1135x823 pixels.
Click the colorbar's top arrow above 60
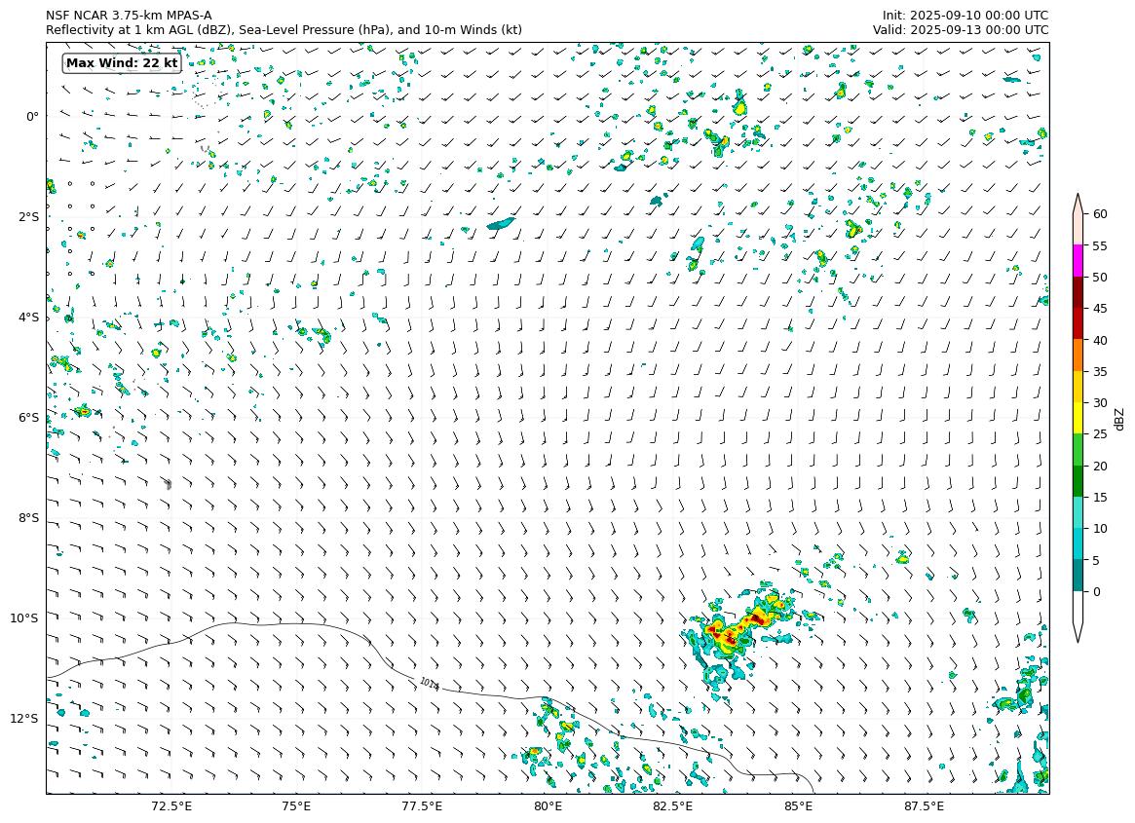click(x=1078, y=203)
